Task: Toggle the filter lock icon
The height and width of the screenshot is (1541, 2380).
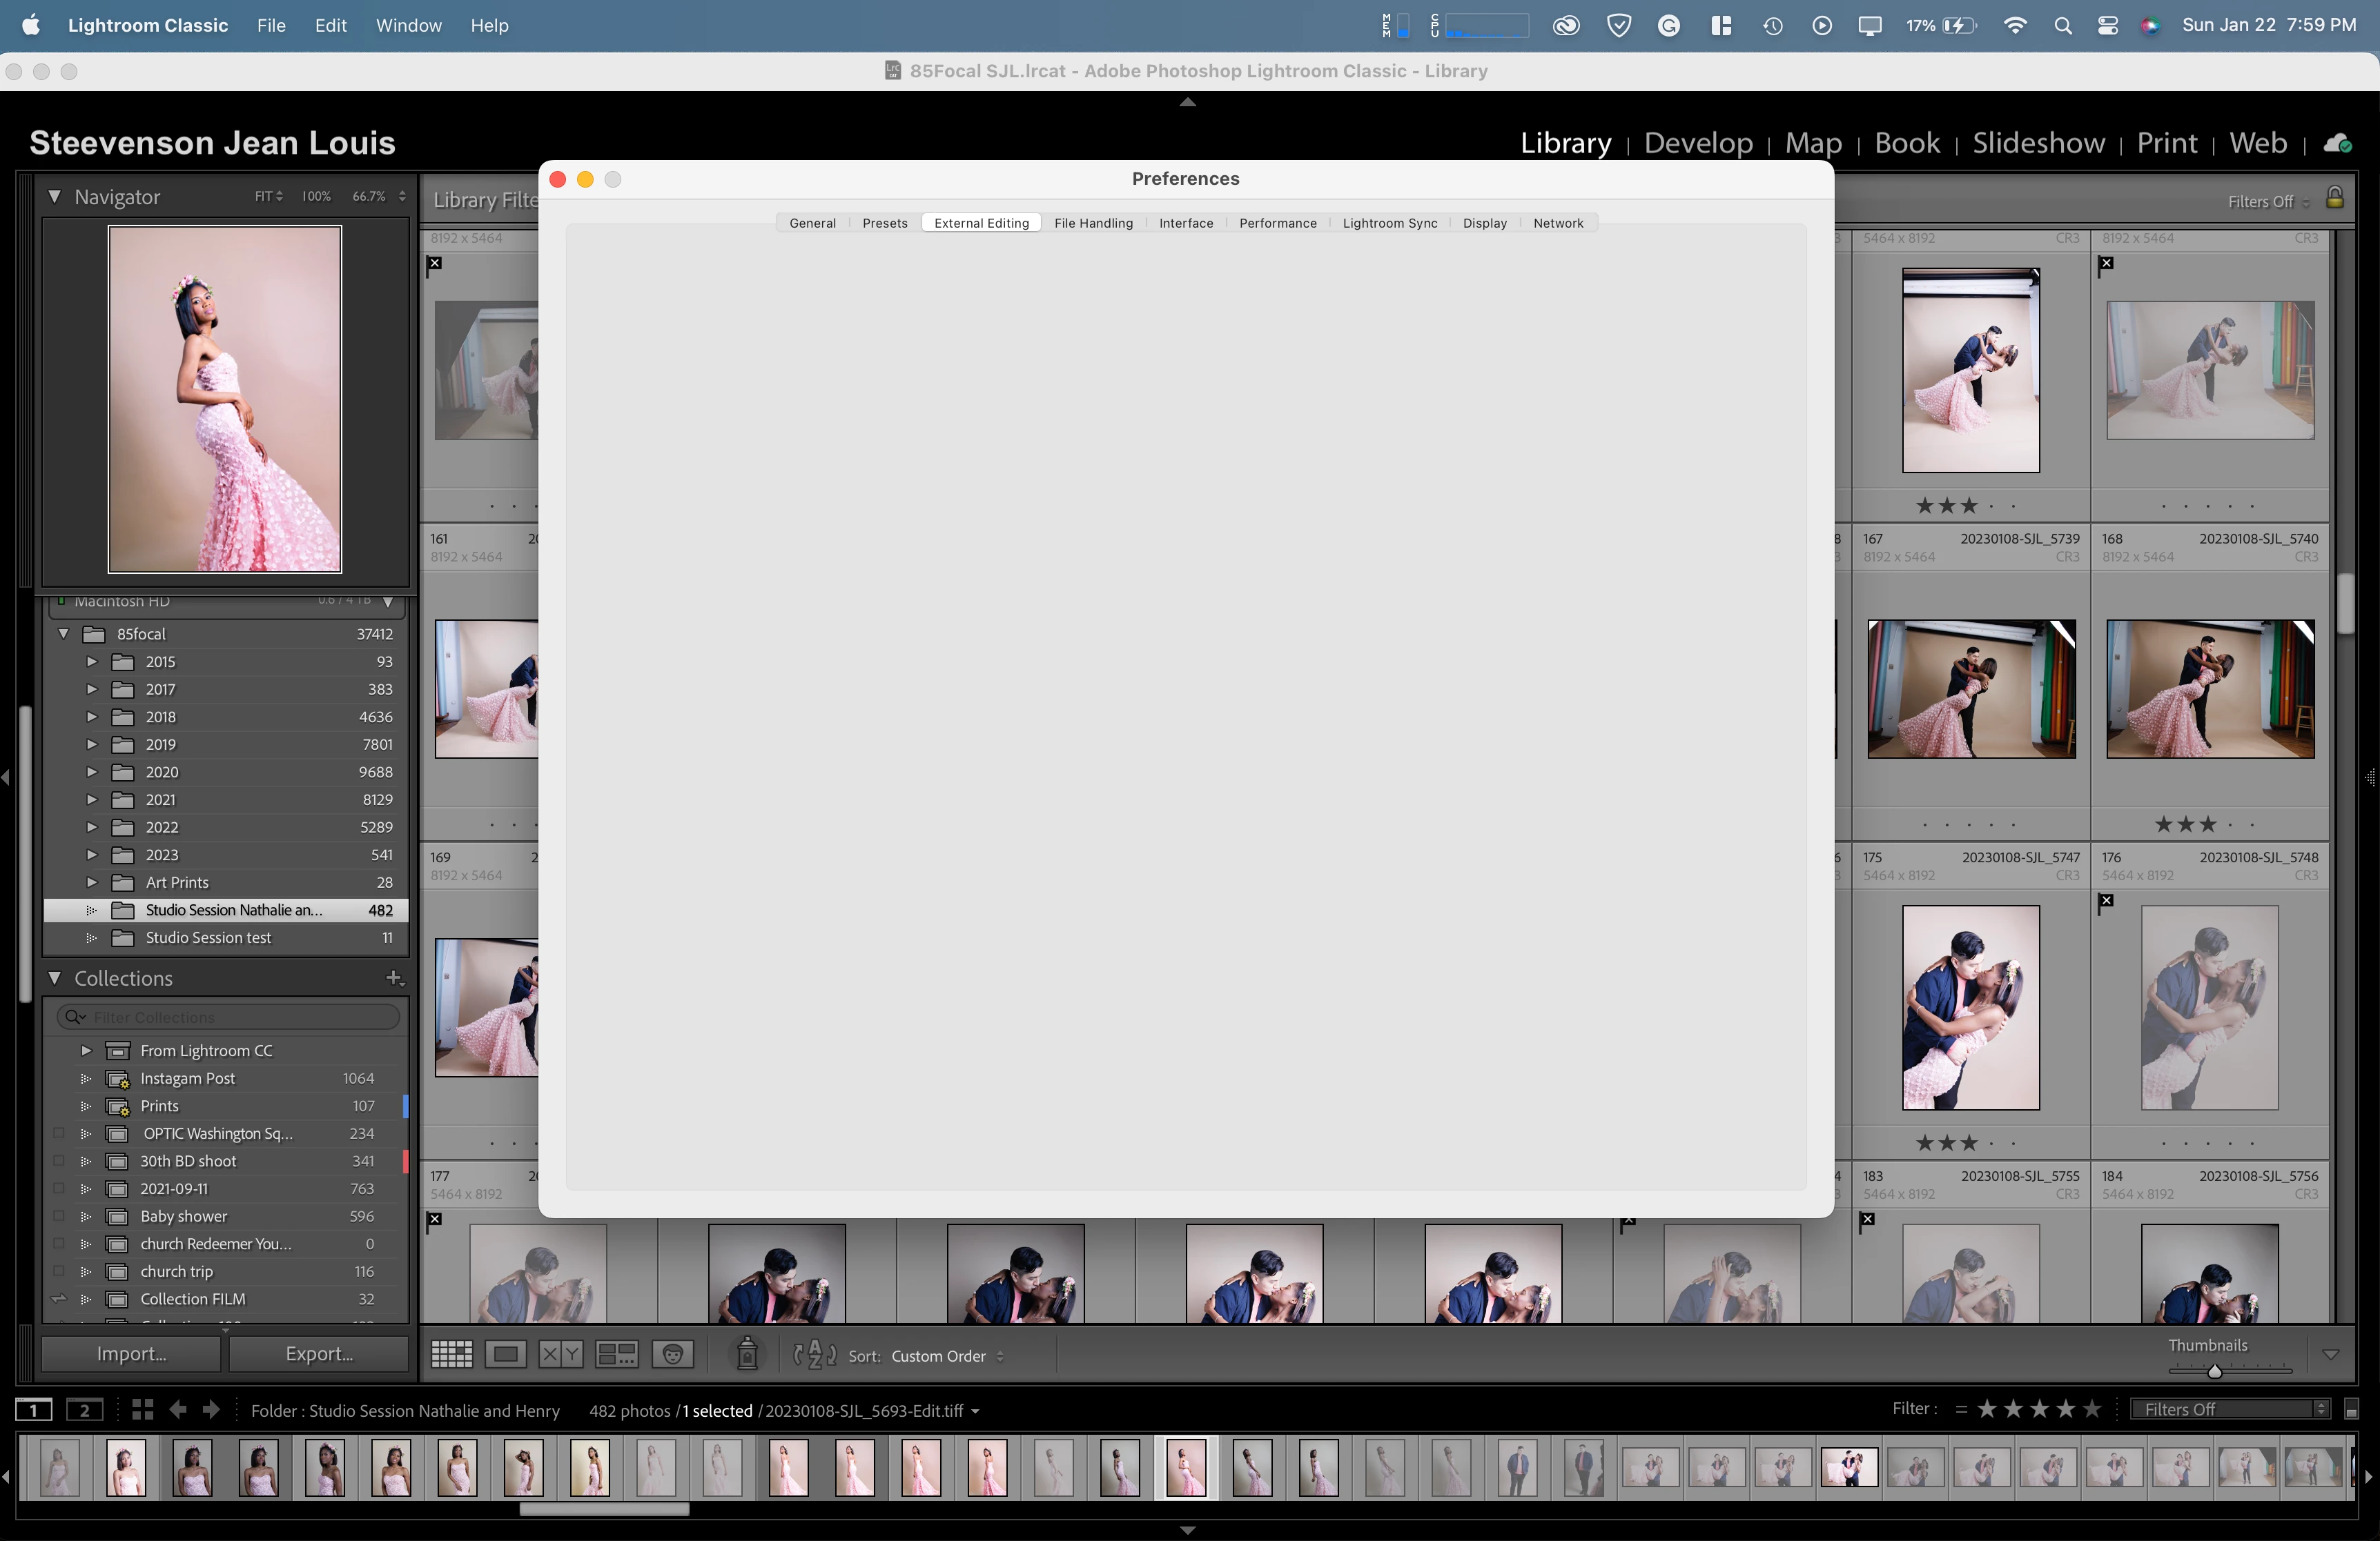Action: coord(2335,198)
